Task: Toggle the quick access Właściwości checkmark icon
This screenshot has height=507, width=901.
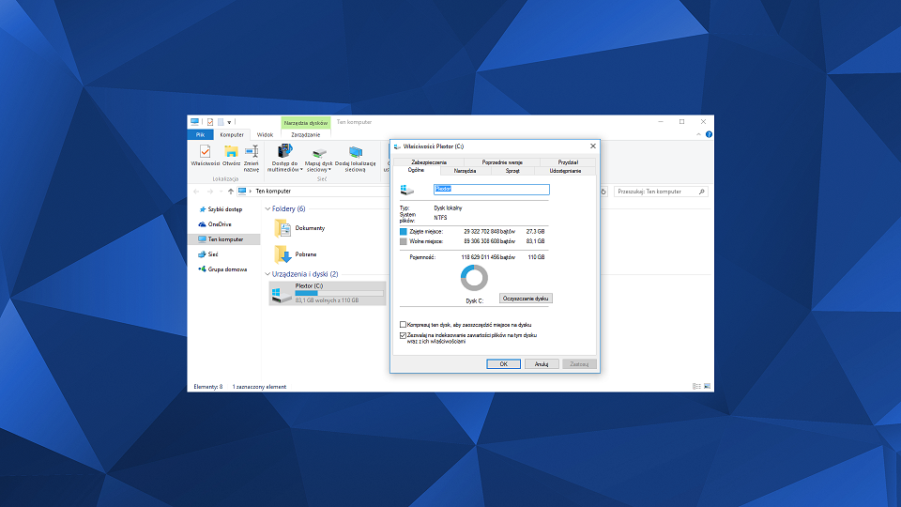Action: click(210, 122)
